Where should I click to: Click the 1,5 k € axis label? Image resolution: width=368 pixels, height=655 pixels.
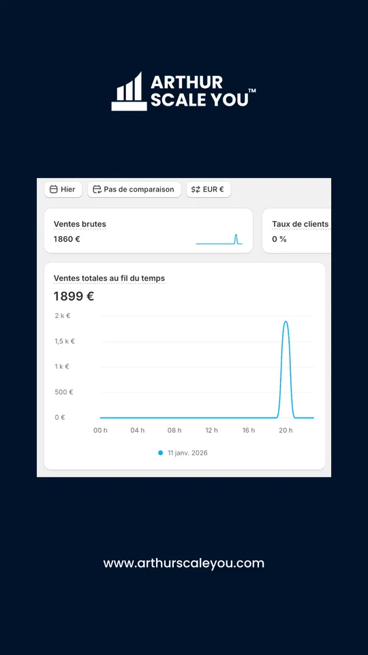pyautogui.click(x=65, y=341)
